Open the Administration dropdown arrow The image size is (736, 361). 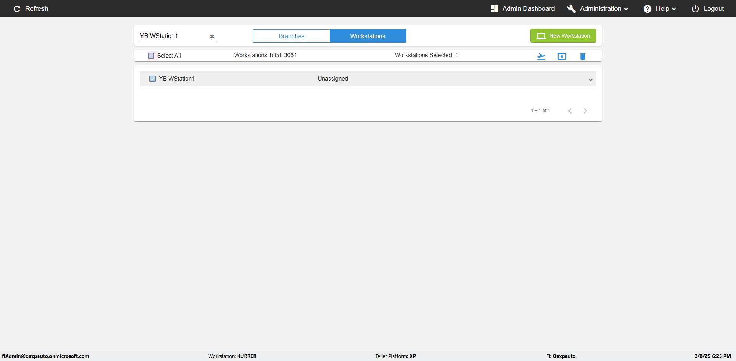tap(626, 9)
